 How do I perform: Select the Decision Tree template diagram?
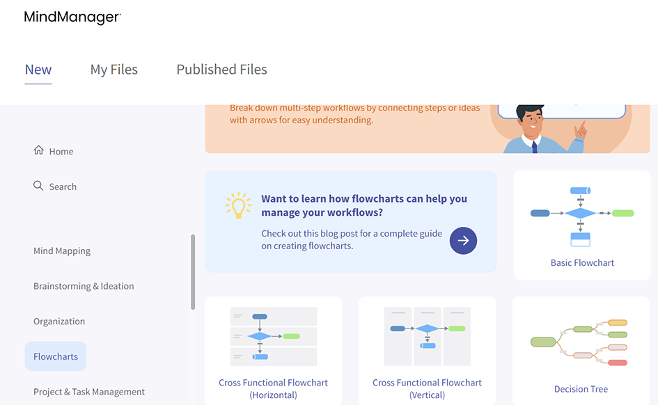[581, 342]
